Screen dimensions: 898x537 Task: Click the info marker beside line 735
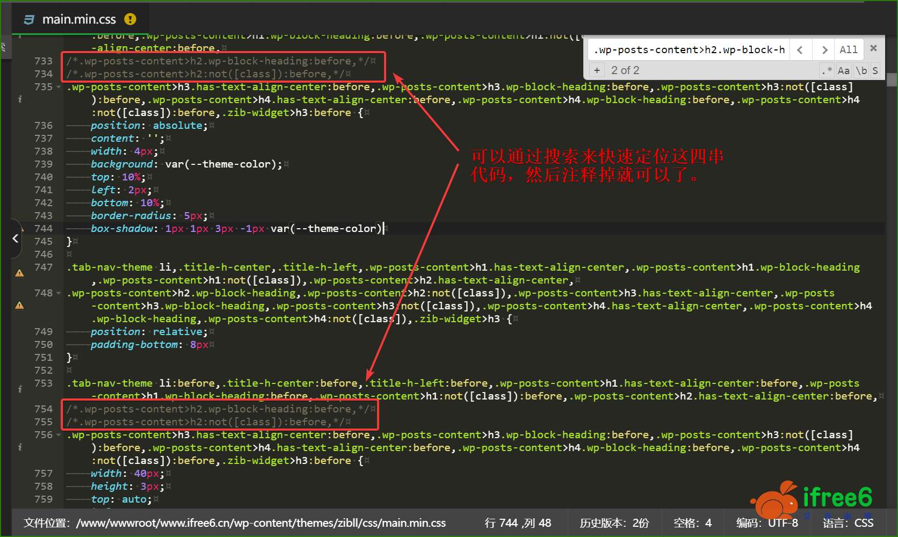20,99
